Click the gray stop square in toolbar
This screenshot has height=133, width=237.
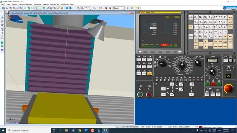131,8
